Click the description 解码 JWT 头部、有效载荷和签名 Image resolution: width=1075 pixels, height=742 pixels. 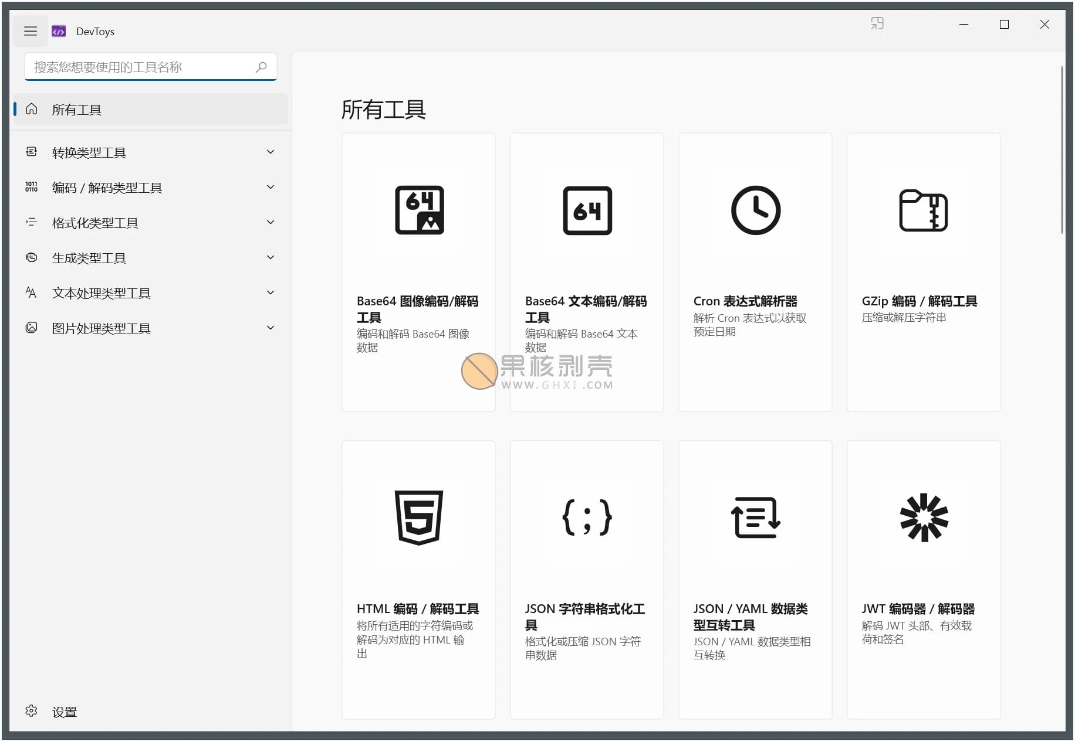(917, 632)
